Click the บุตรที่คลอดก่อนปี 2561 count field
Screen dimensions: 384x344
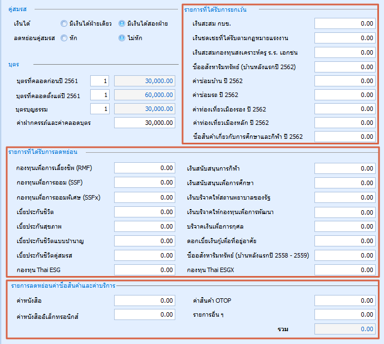click(x=100, y=81)
